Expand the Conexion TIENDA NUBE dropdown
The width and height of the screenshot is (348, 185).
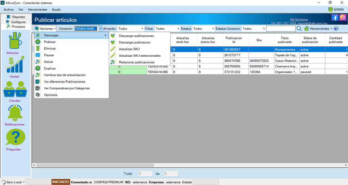pos(101,29)
